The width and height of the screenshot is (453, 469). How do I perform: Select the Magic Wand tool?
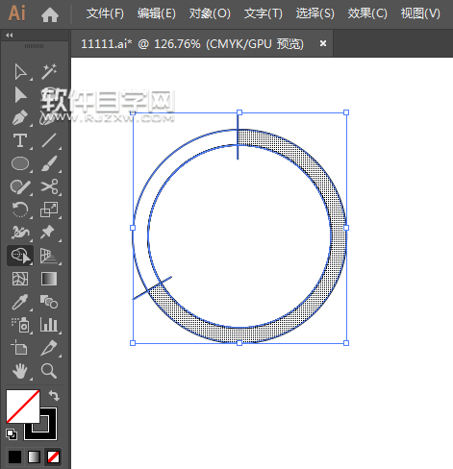pyautogui.click(x=49, y=71)
